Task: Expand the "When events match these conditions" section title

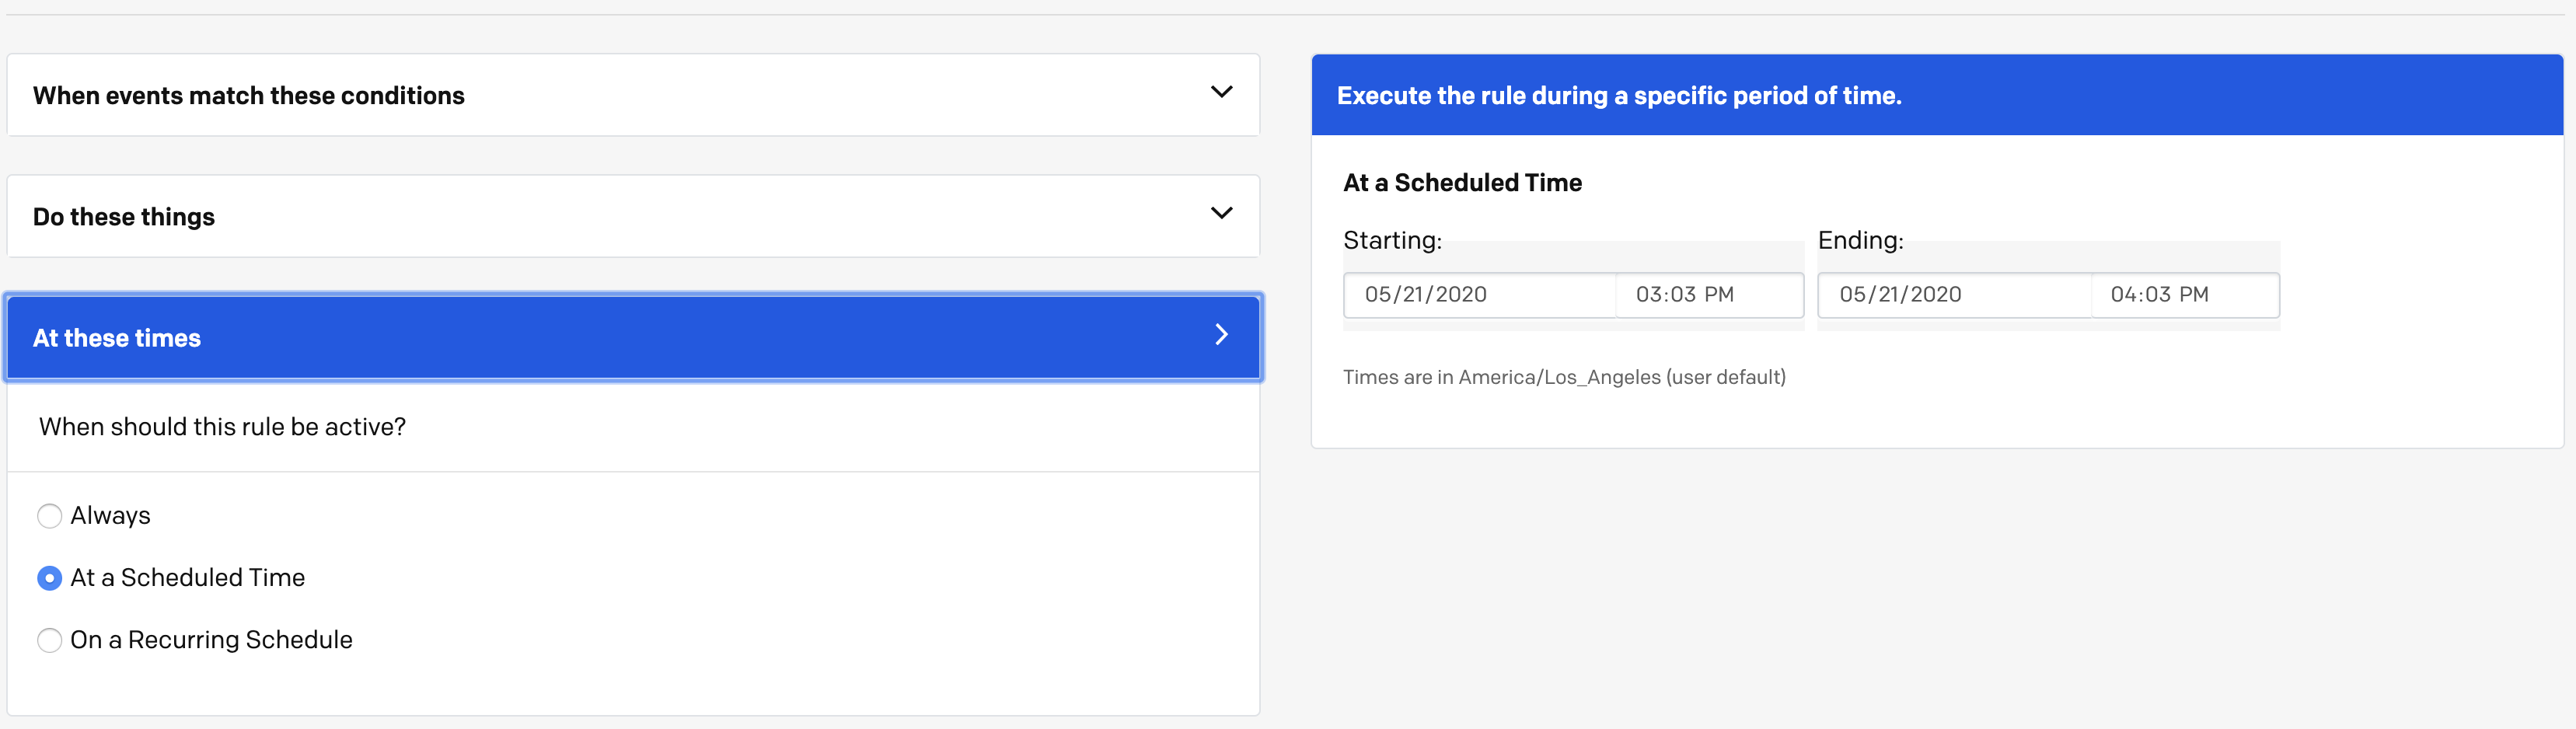Action: pos(248,96)
